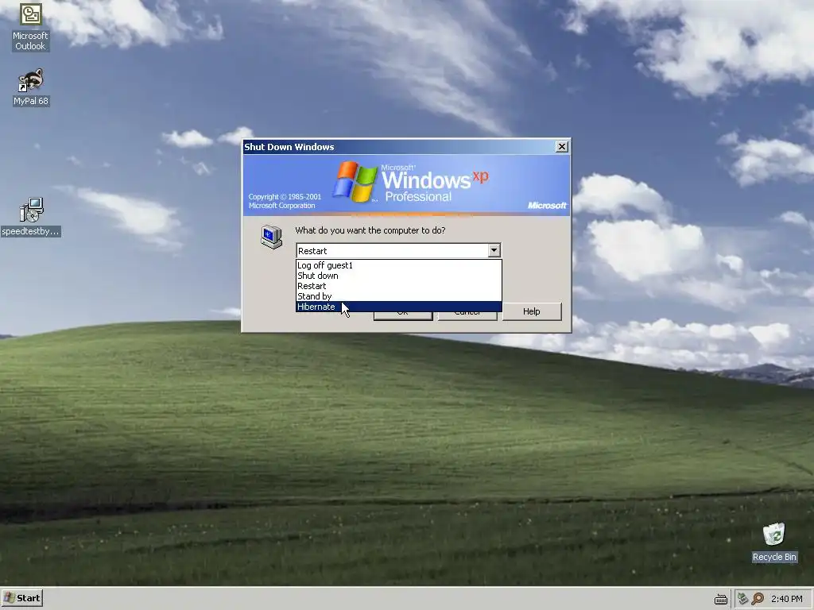Click the Help button in the dialog
The width and height of the screenshot is (814, 610).
(x=532, y=311)
